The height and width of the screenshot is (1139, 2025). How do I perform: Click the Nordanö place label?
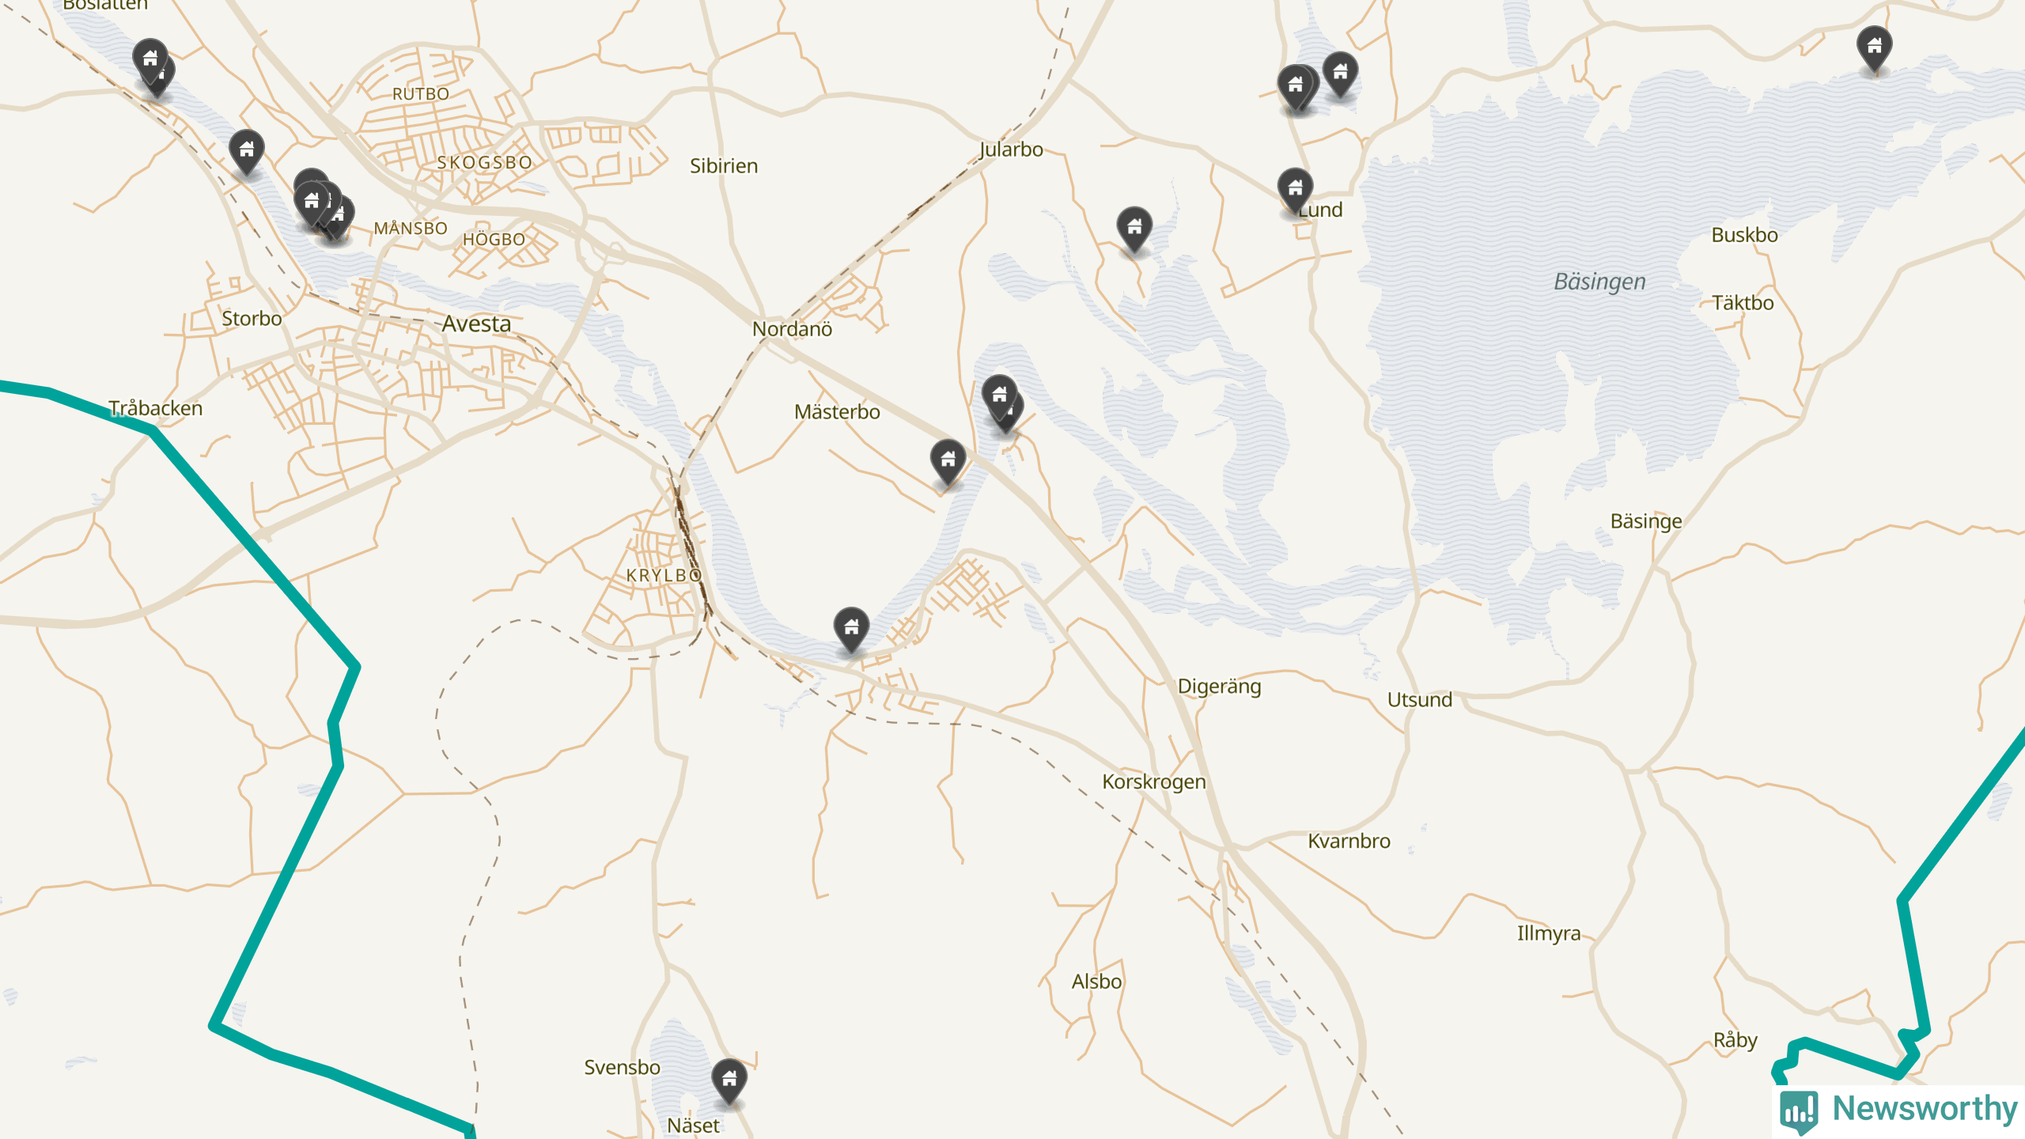[792, 329]
